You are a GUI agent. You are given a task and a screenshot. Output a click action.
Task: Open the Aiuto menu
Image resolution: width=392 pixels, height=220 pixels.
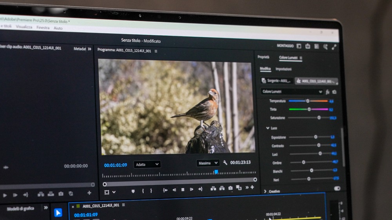tap(58, 28)
